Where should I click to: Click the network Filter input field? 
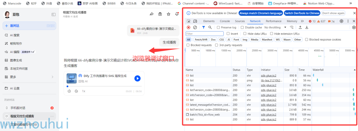(205, 34)
